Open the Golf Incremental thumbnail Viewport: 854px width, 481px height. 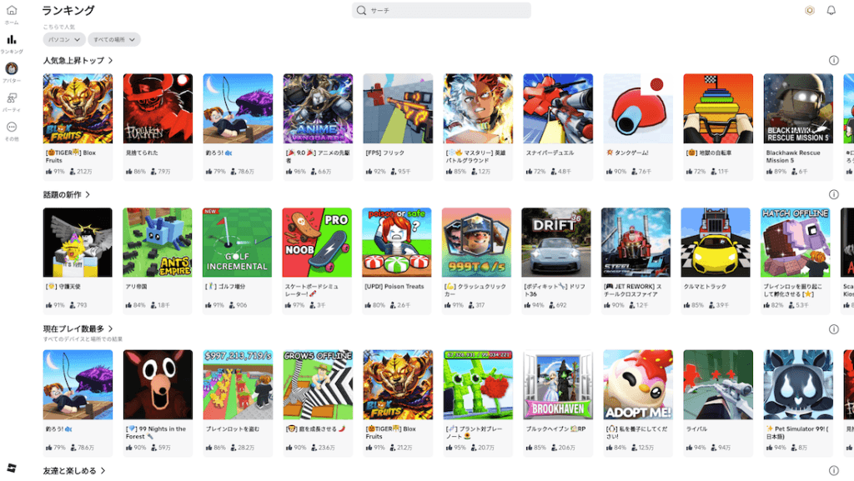point(237,242)
